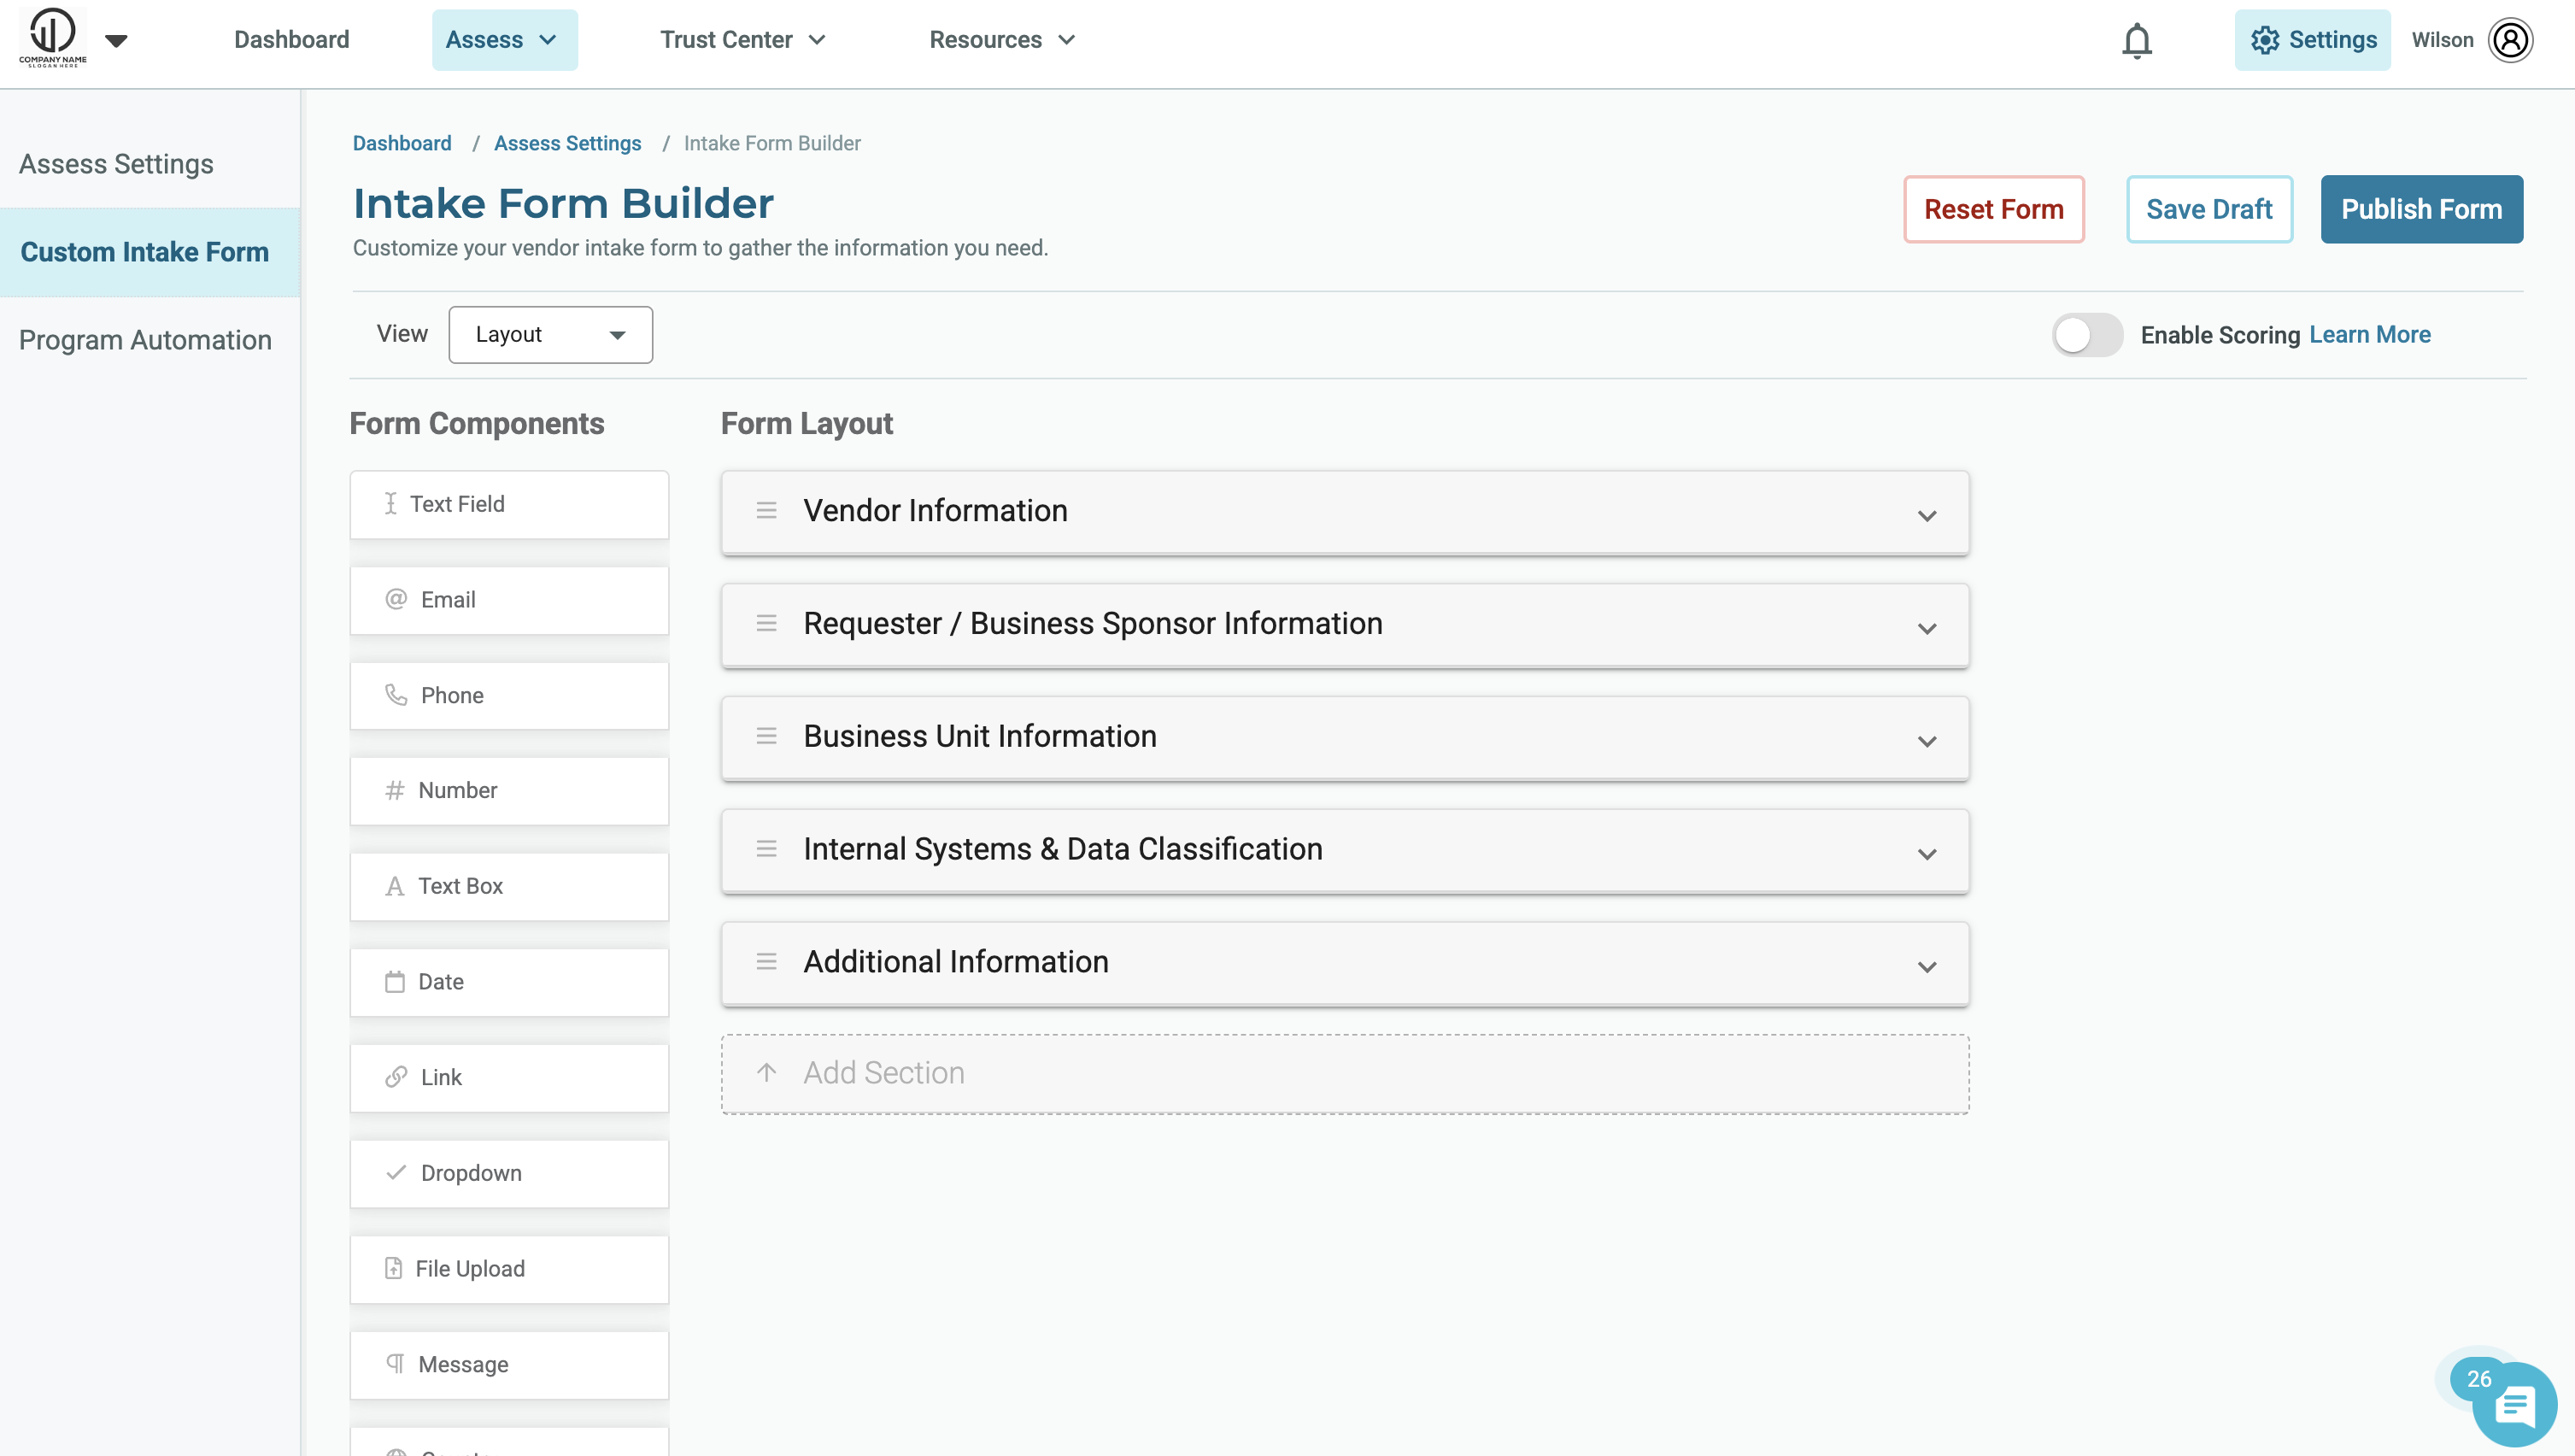Click the Phone component icon

(396, 695)
